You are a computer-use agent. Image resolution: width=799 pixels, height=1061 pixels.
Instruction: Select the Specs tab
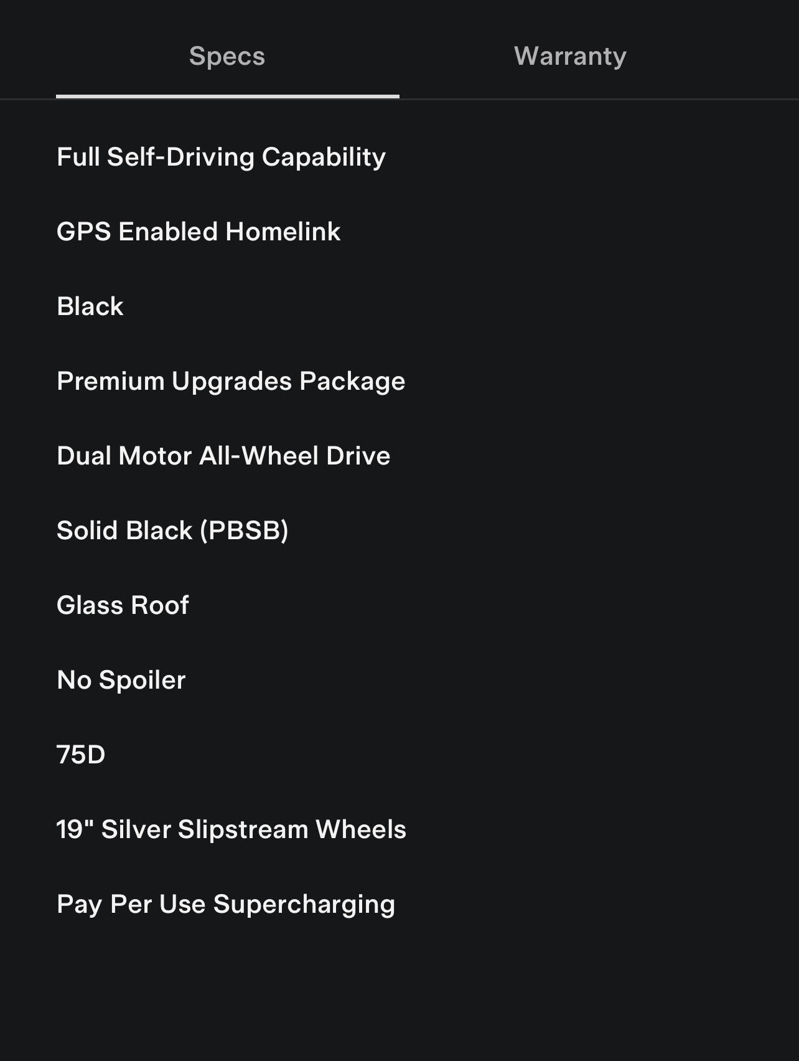pos(227,56)
